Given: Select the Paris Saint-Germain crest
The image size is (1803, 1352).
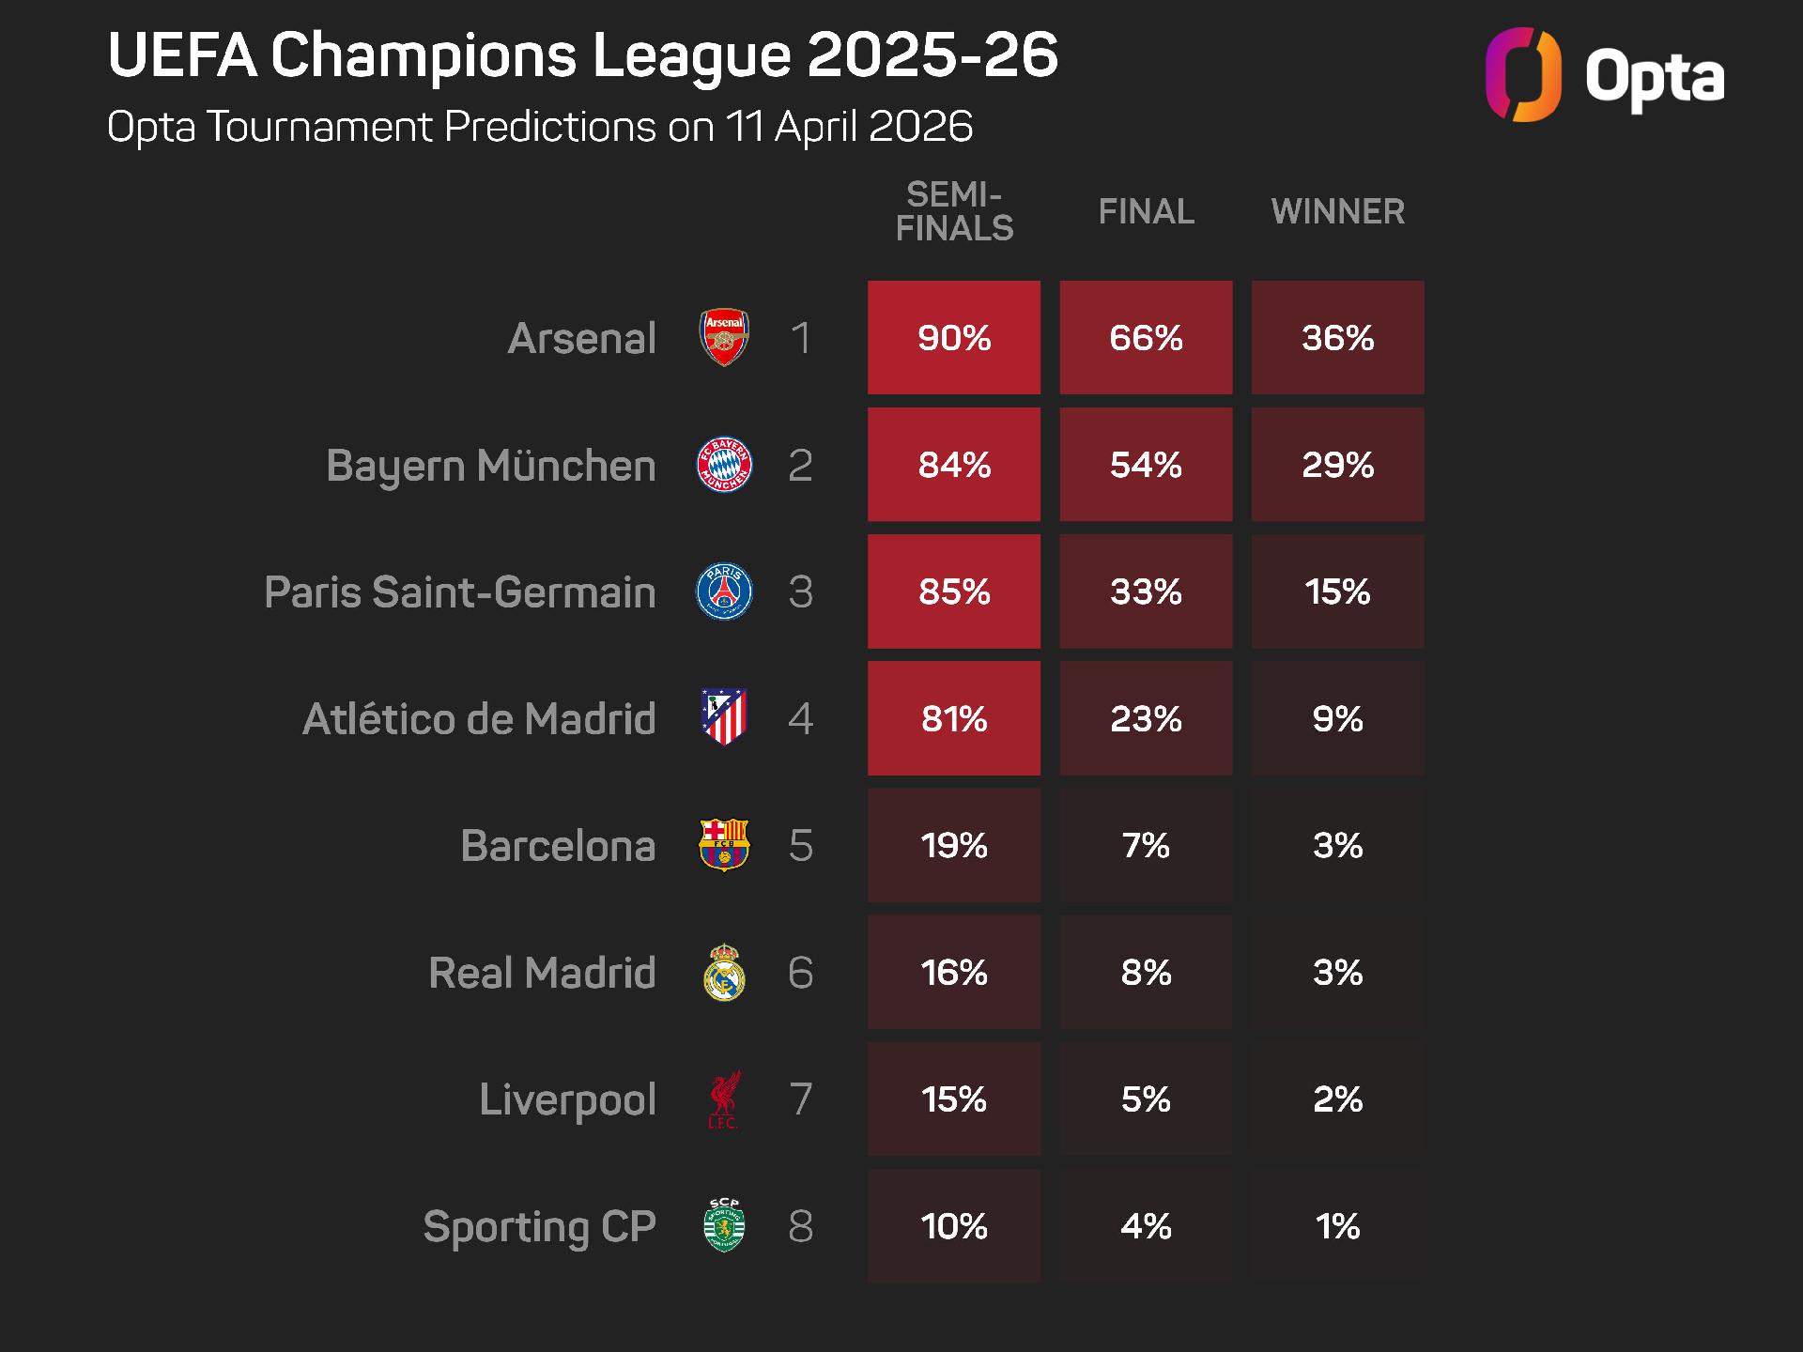Looking at the screenshot, I should [x=724, y=591].
